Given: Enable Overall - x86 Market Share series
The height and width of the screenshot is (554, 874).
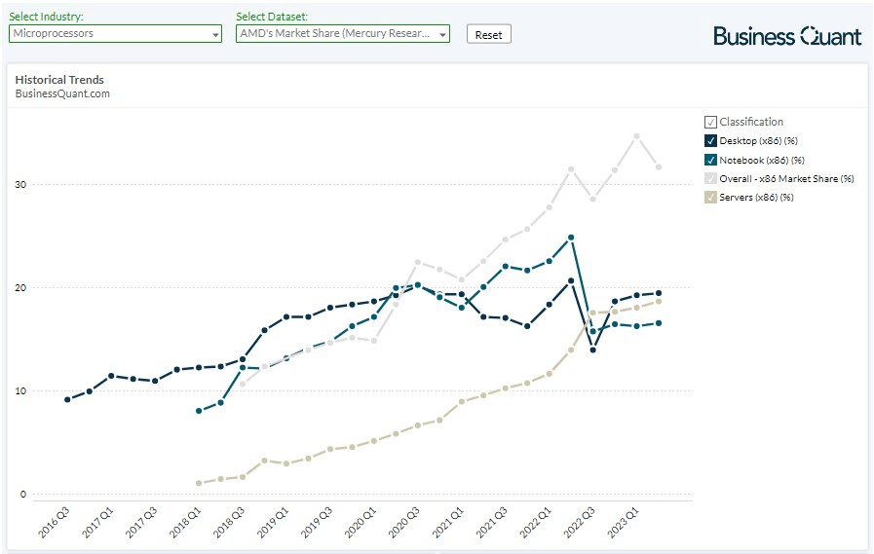Looking at the screenshot, I should (710, 178).
